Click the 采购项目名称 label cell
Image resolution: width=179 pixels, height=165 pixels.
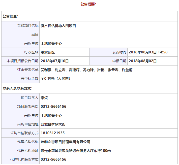pyautogui.click(x=28, y=26)
